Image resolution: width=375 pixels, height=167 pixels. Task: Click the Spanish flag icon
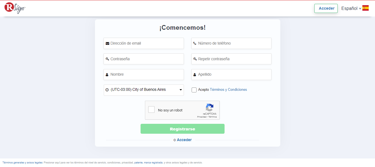coord(365,8)
